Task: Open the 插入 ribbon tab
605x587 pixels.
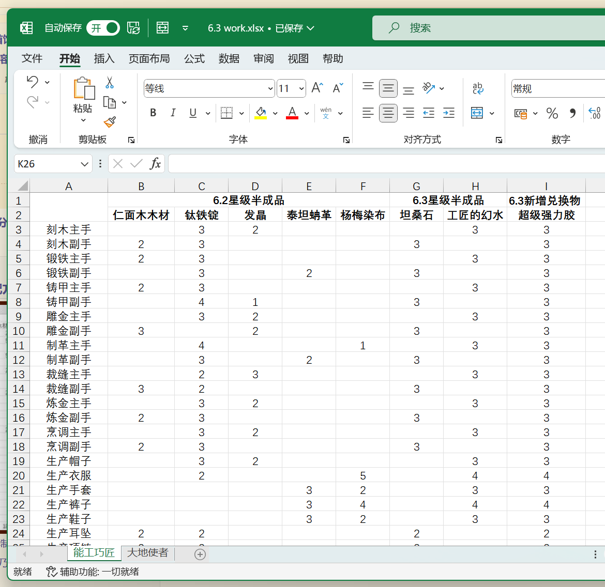Action: click(x=104, y=58)
